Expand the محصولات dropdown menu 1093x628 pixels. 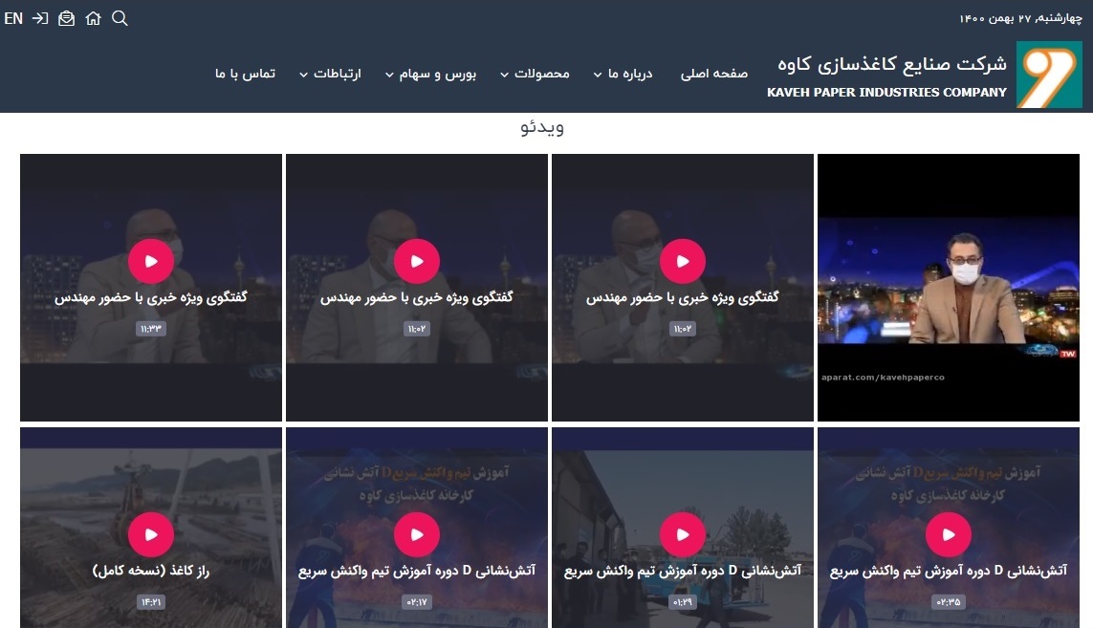click(535, 74)
